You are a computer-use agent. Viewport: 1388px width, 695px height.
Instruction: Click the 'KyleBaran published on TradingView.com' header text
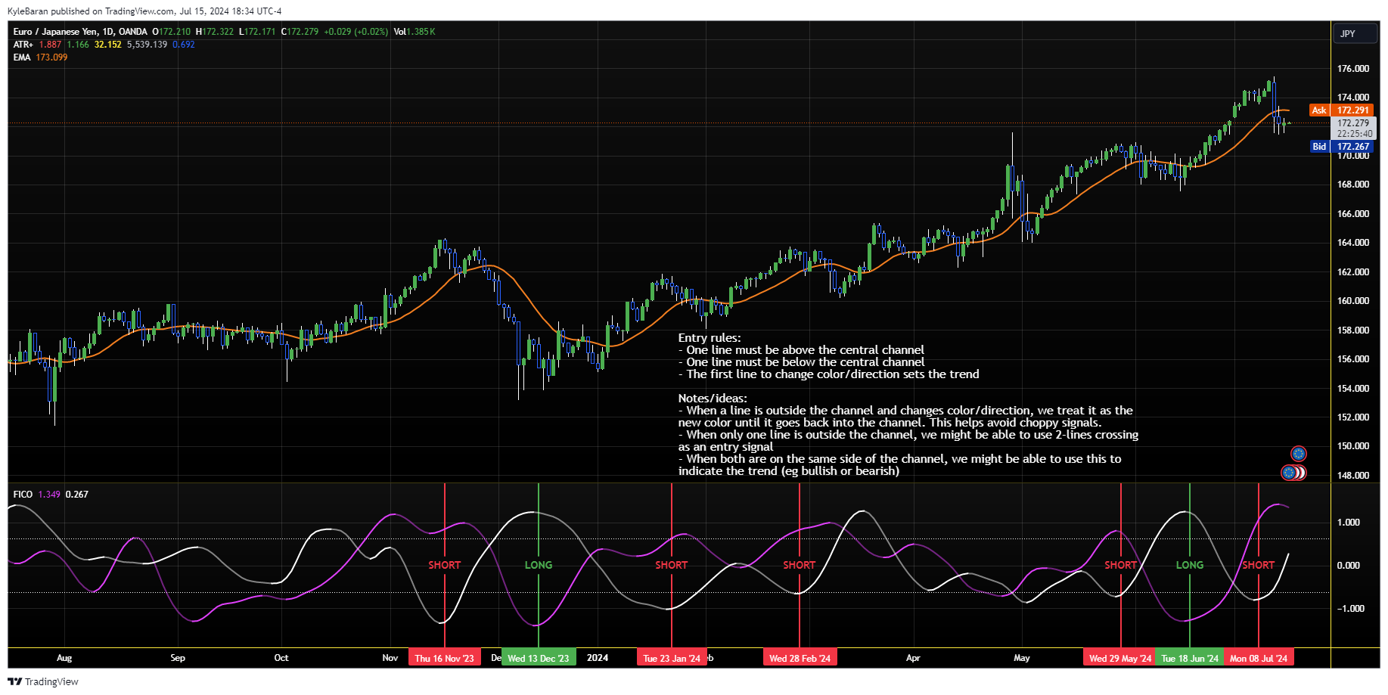coord(91,11)
